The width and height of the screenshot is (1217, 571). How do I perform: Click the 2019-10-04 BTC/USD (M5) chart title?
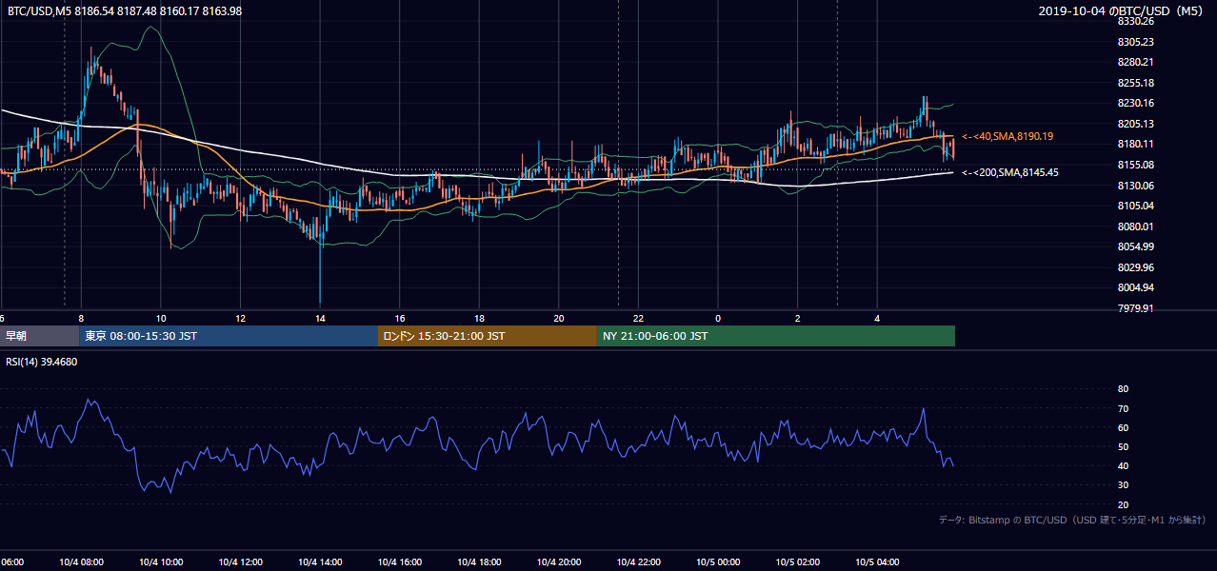coord(1123,10)
